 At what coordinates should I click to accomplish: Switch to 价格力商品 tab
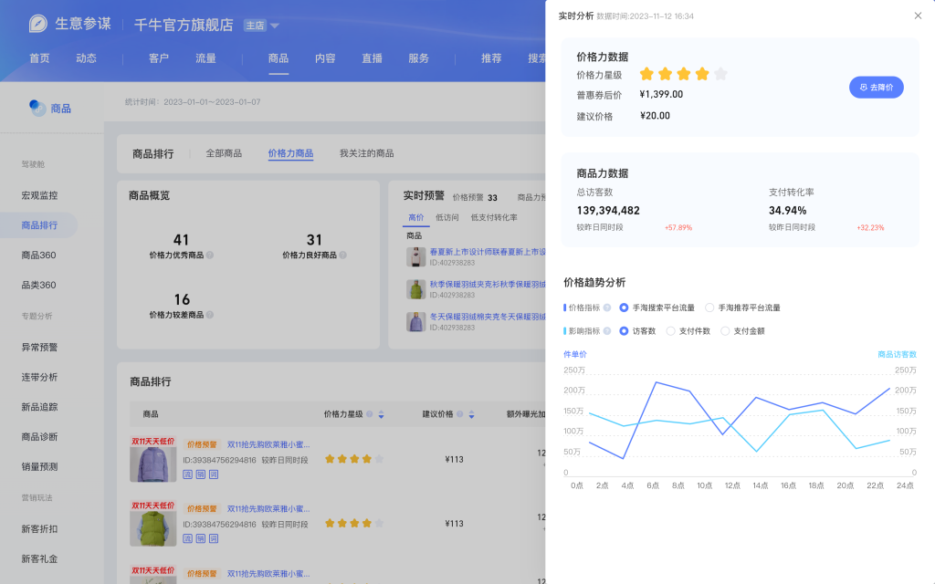pos(290,153)
